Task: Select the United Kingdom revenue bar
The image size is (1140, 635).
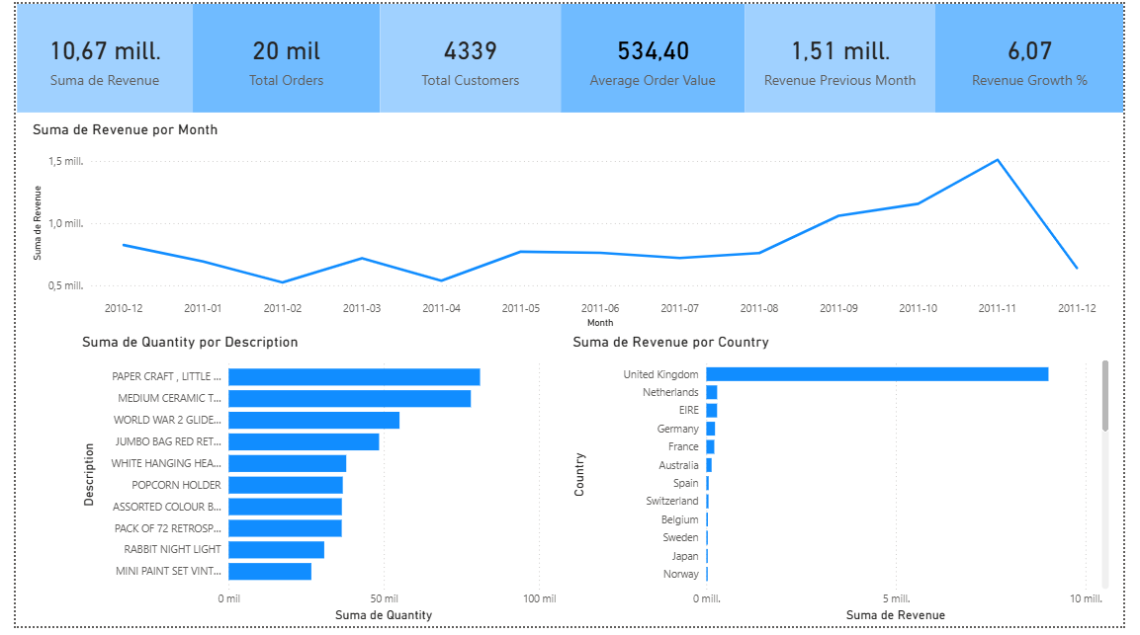Action: 878,374
